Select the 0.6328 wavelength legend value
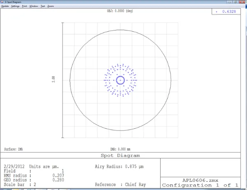247x190 pixels. [x=229, y=12]
